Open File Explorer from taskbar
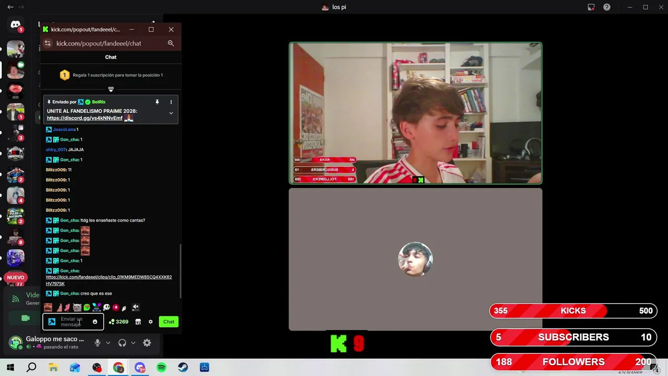668x376 pixels. click(53, 368)
